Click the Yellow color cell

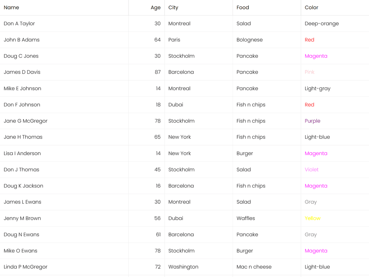[x=313, y=219]
